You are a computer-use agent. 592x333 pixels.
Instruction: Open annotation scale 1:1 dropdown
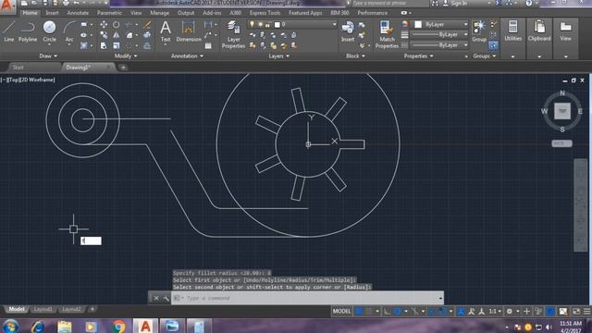click(x=495, y=312)
